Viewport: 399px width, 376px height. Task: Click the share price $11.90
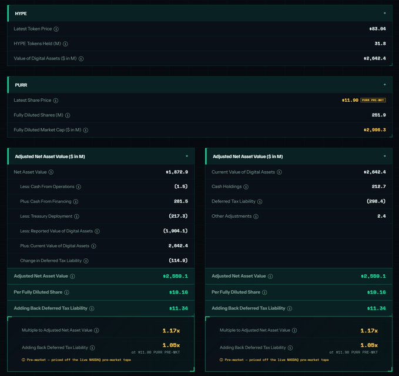350,100
